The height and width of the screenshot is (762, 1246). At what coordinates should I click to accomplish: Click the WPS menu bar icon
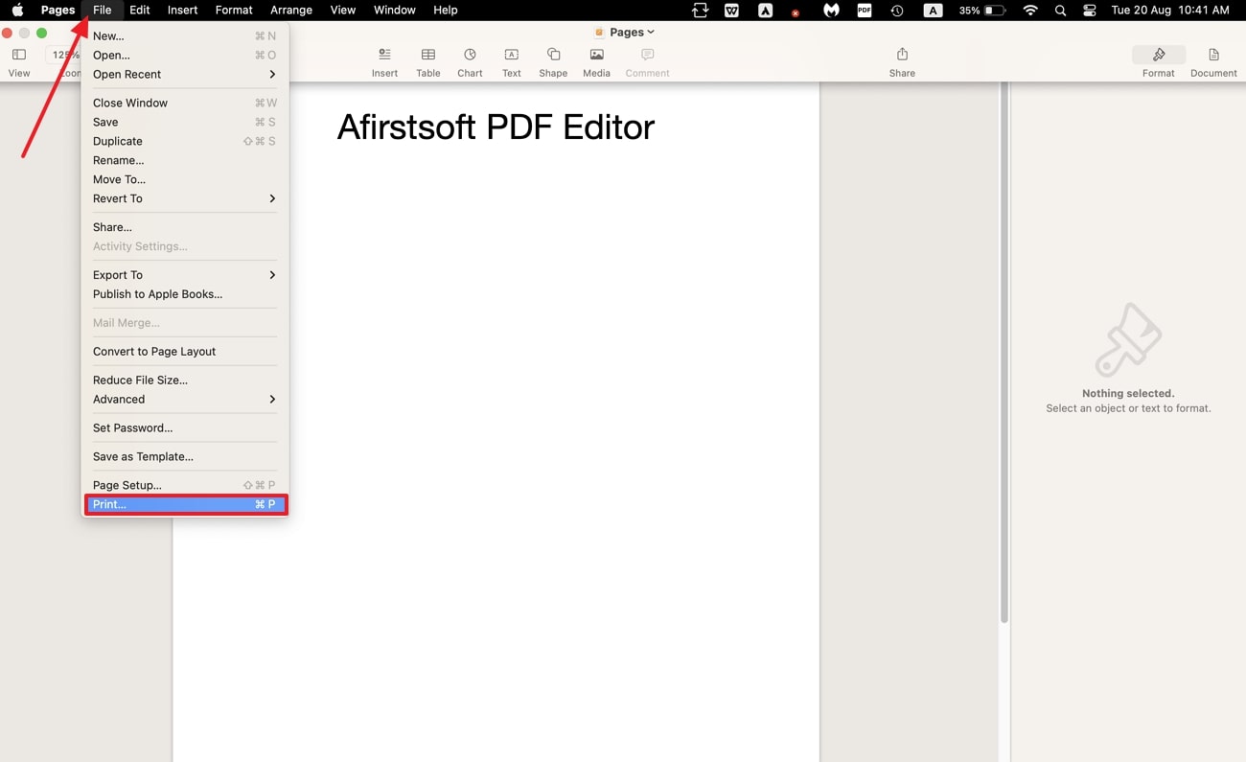[732, 11]
